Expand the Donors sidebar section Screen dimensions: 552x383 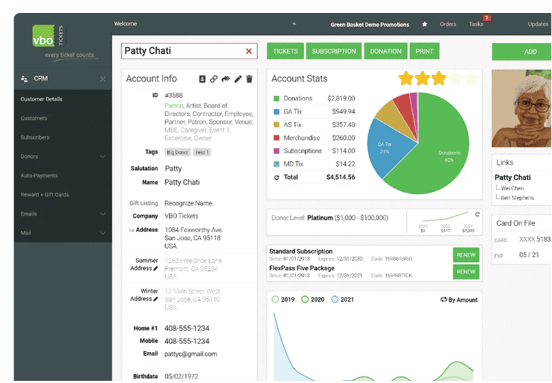pos(102,157)
